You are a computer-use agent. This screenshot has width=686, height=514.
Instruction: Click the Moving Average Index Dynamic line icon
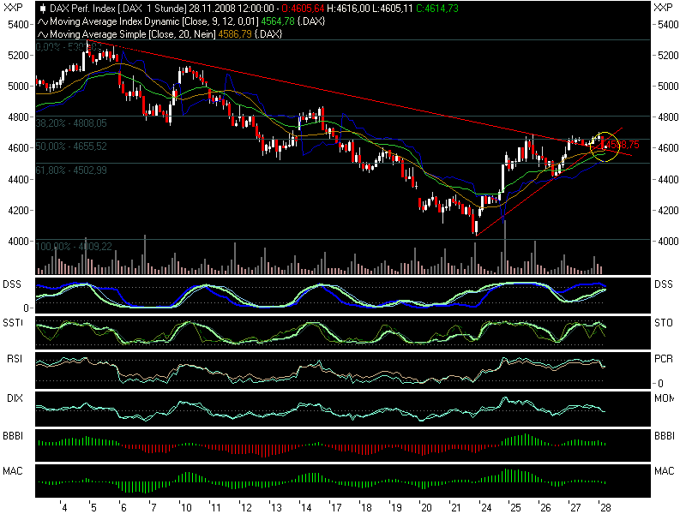tap(42, 21)
